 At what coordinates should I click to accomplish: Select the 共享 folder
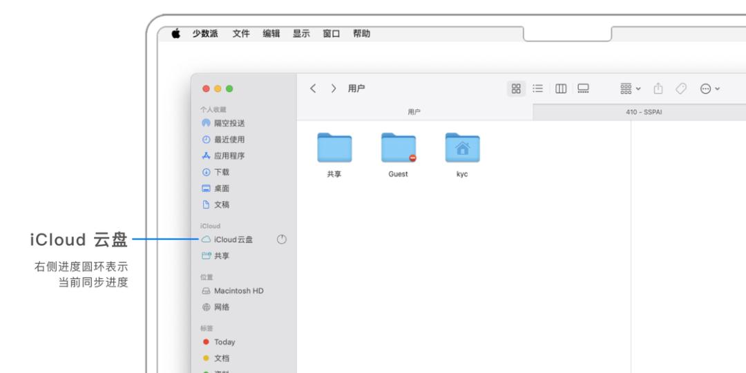click(x=334, y=155)
